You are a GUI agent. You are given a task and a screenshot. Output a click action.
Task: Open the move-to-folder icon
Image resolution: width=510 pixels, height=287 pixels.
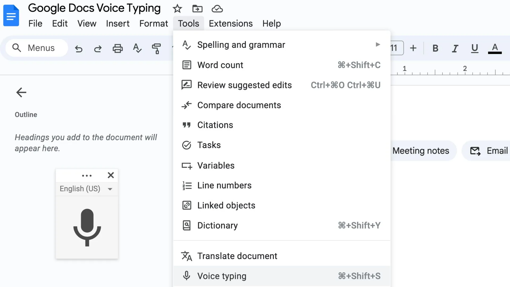(197, 9)
